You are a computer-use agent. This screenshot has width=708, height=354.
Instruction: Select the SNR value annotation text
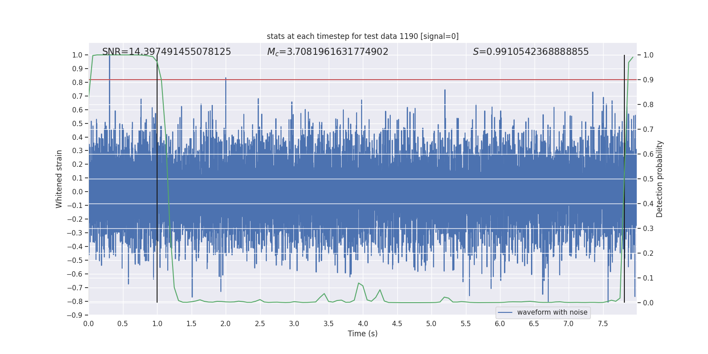coord(166,52)
